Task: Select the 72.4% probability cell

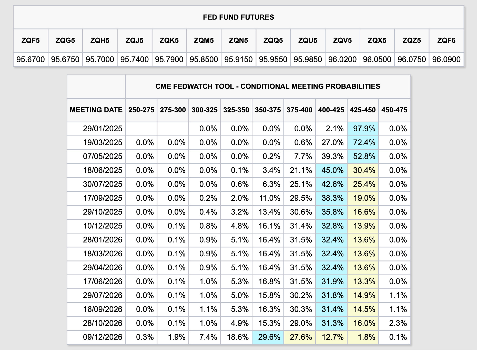Action: tap(363, 142)
